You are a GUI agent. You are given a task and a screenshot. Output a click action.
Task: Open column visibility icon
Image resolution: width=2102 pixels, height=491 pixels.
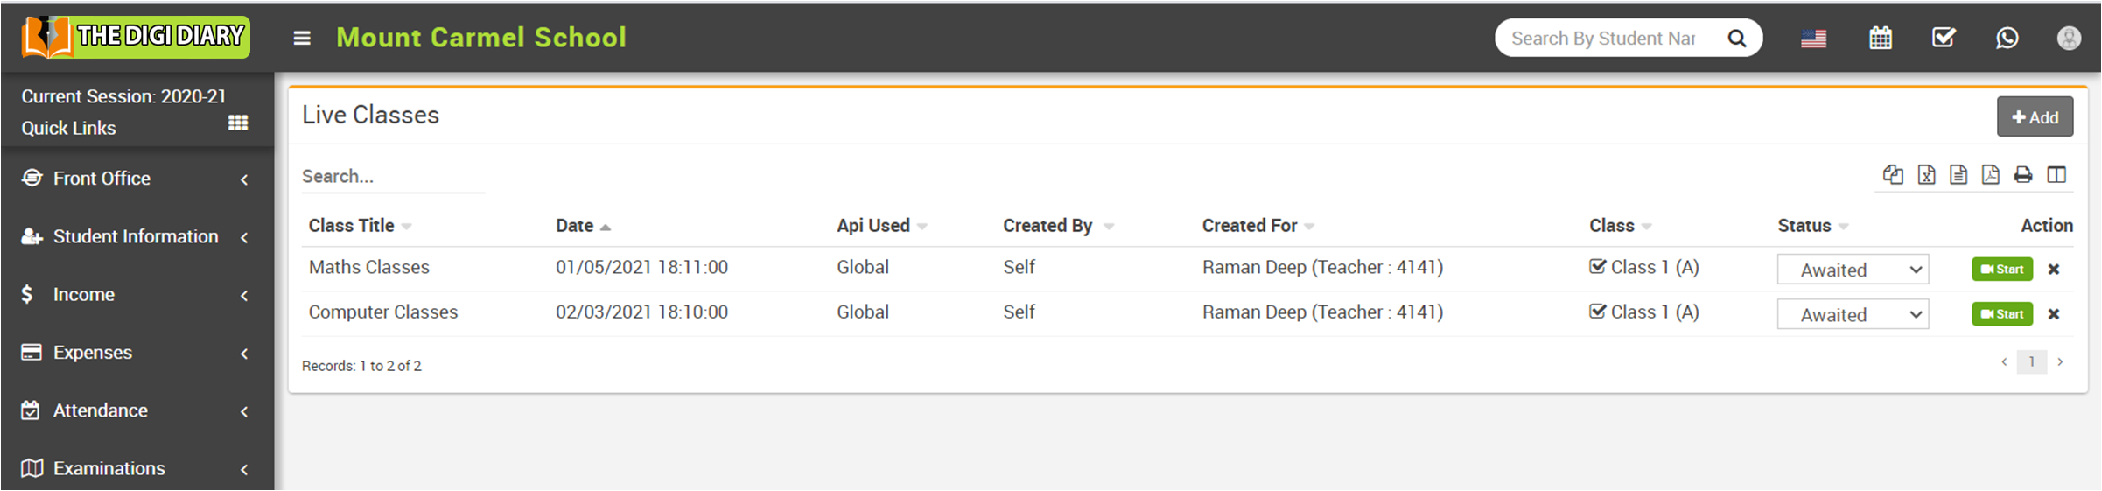click(x=2056, y=175)
